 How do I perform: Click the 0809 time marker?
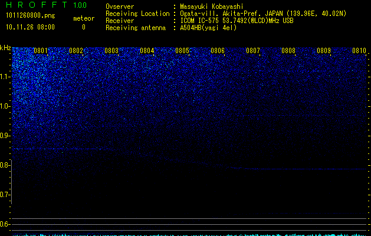324,51
